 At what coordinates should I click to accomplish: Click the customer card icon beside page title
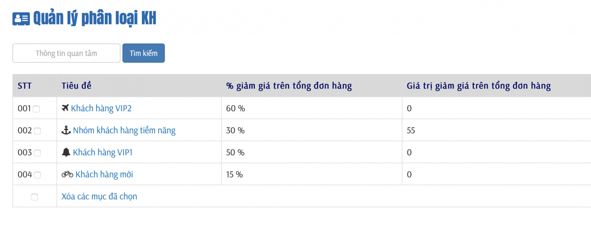21,19
